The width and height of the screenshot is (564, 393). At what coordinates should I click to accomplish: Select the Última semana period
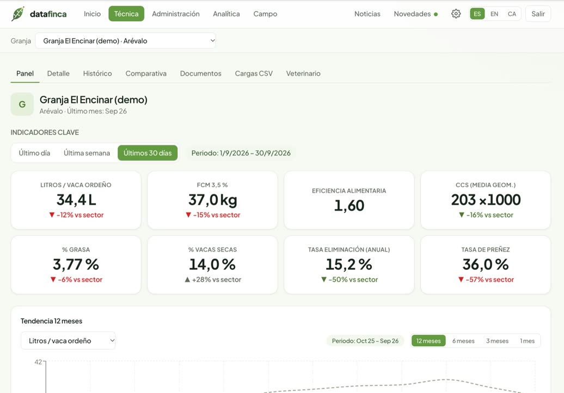click(x=87, y=153)
